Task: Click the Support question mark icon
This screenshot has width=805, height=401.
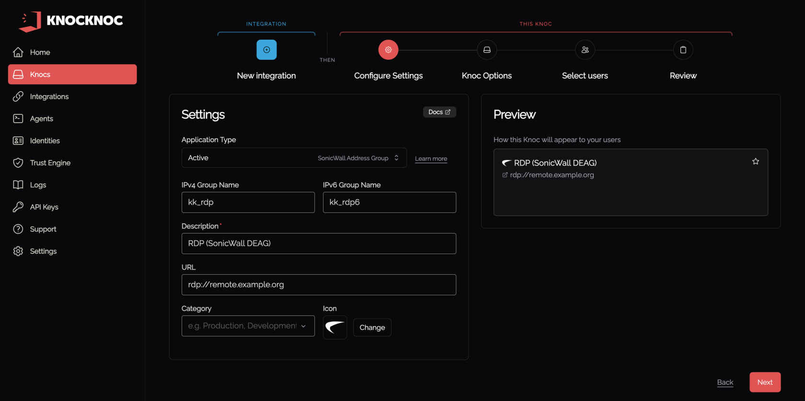Action: tap(18, 229)
